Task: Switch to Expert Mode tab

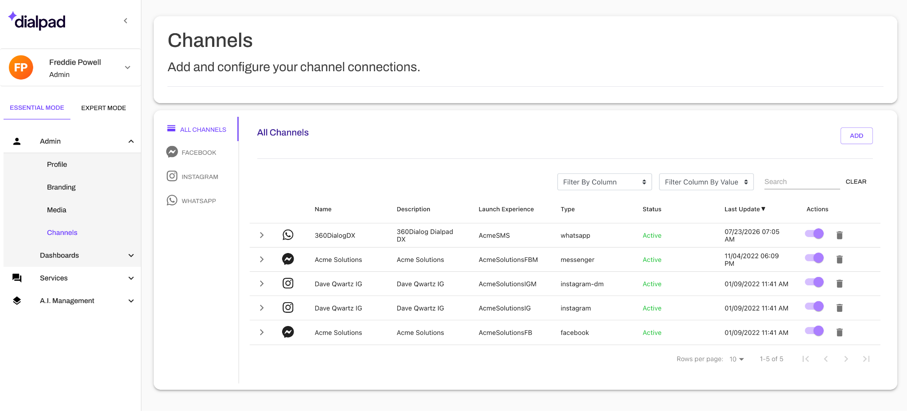Action: point(104,108)
